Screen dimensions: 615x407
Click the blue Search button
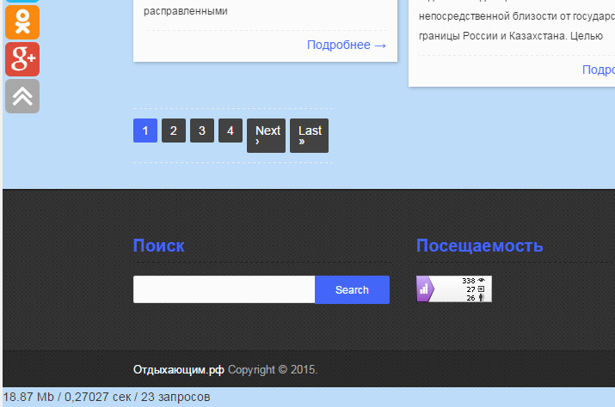click(x=352, y=290)
